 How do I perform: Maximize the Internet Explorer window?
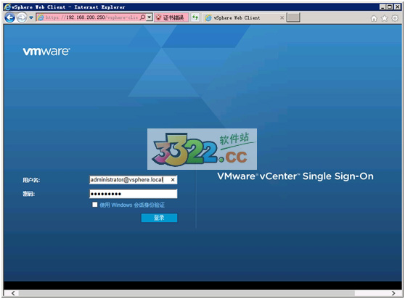[390, 7]
